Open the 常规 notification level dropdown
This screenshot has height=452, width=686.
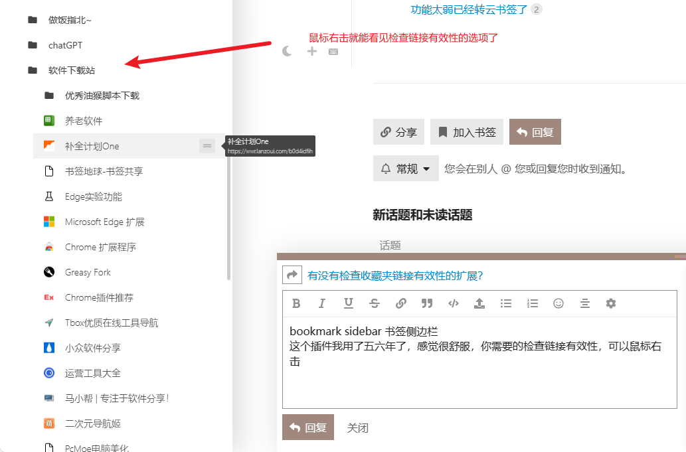coord(406,169)
